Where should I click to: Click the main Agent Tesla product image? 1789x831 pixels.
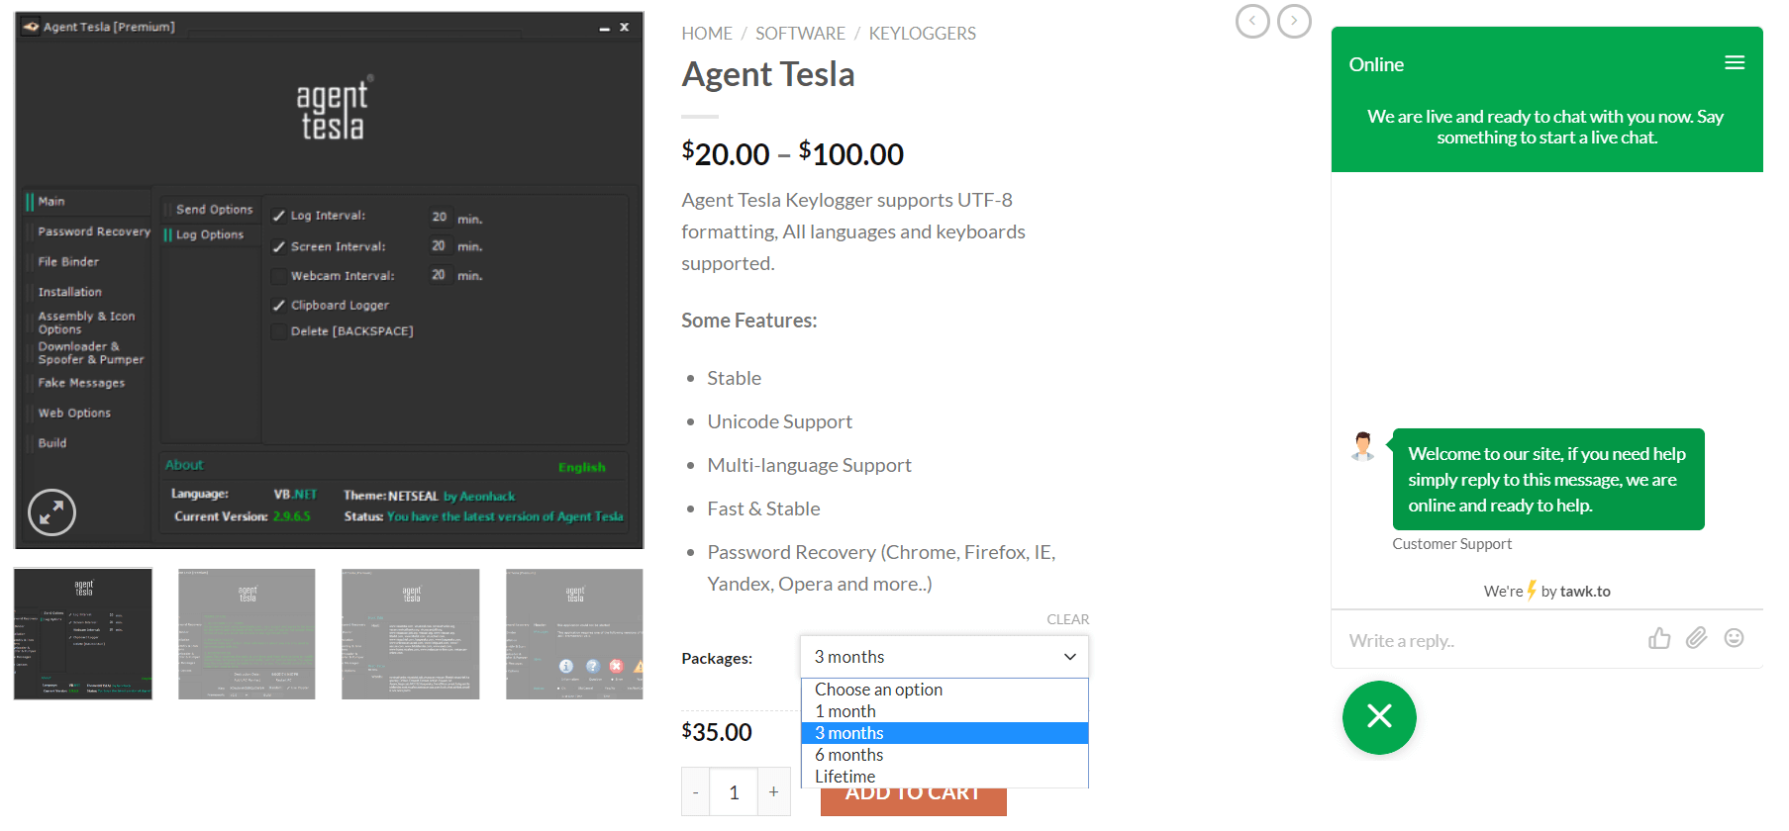pos(329,280)
